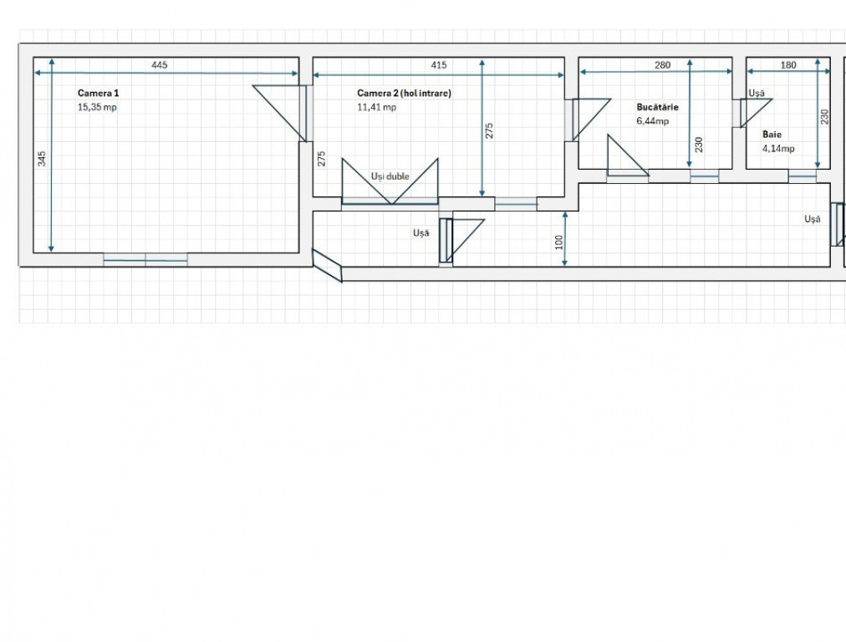Select the 180 width dimension label
This screenshot has width=846, height=642.
point(787,65)
